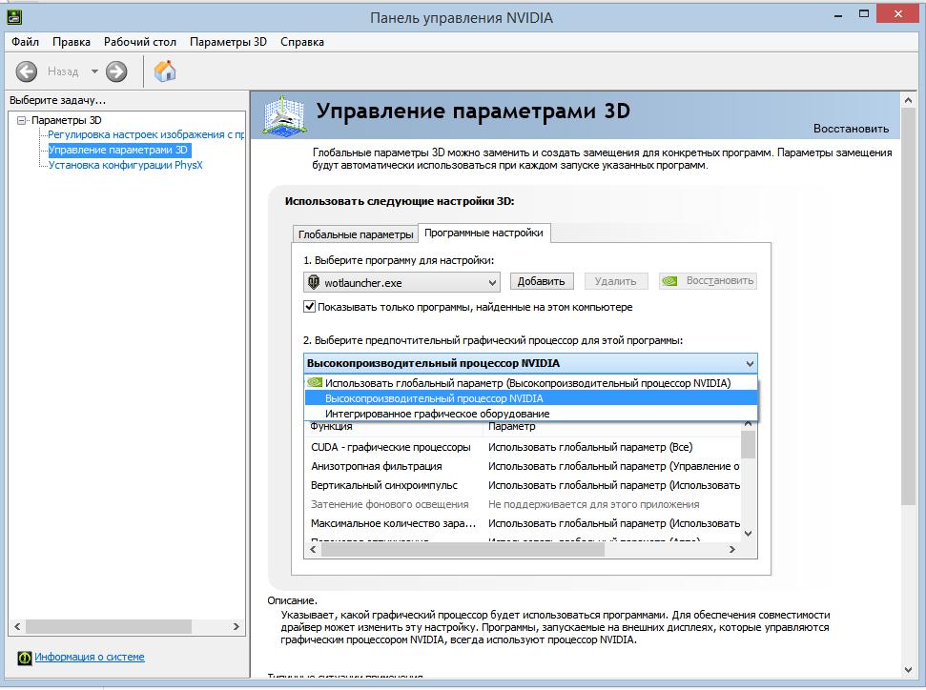Click left task pane horizontal scrollbar thumb
This screenshot has height=690, width=926.
coord(108,627)
